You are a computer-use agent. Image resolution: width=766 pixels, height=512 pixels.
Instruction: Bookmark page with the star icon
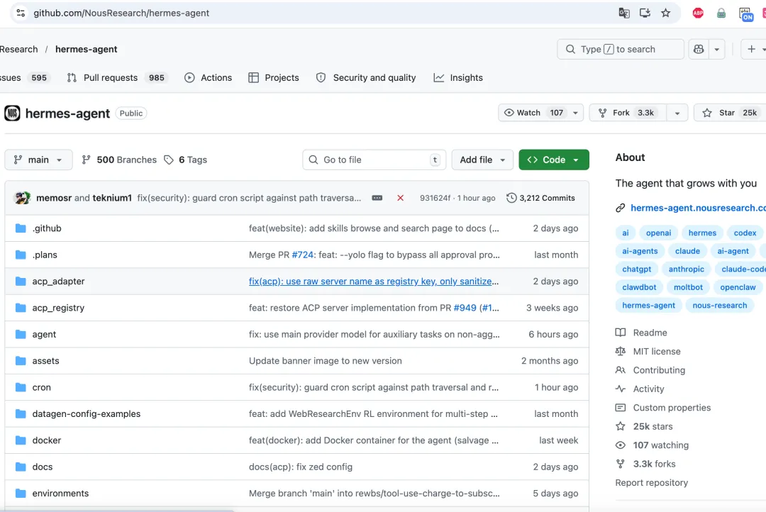(665, 13)
